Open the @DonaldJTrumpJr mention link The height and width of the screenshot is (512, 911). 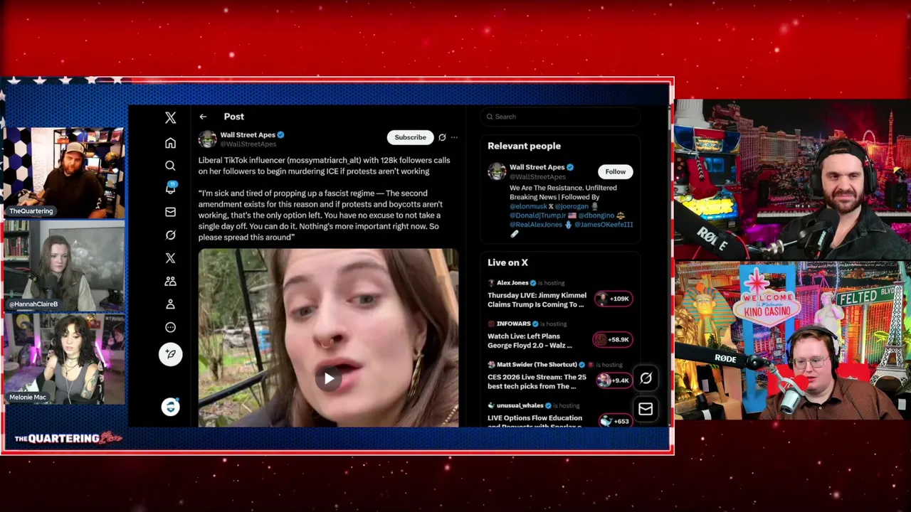[x=537, y=215]
